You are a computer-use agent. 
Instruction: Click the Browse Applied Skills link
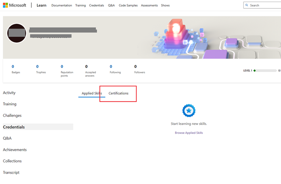(x=189, y=133)
